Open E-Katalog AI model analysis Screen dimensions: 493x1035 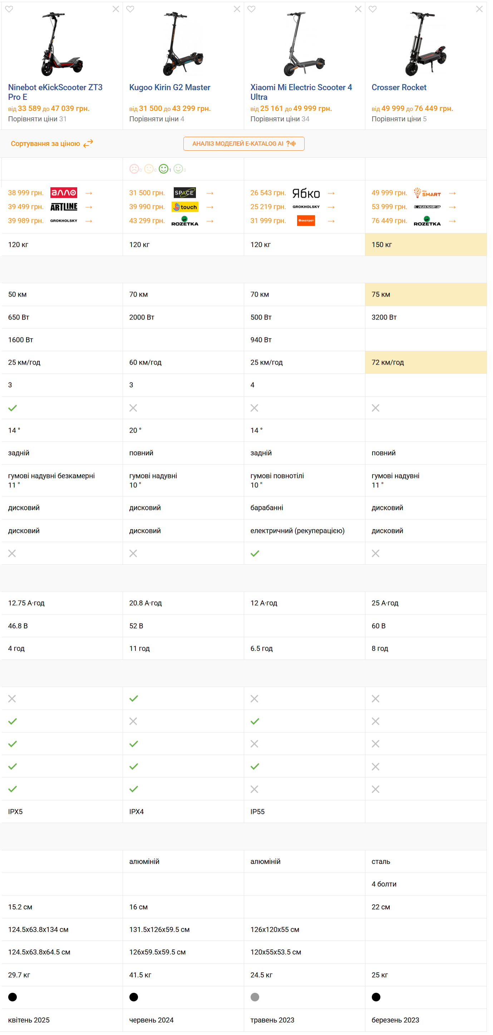coord(244,144)
